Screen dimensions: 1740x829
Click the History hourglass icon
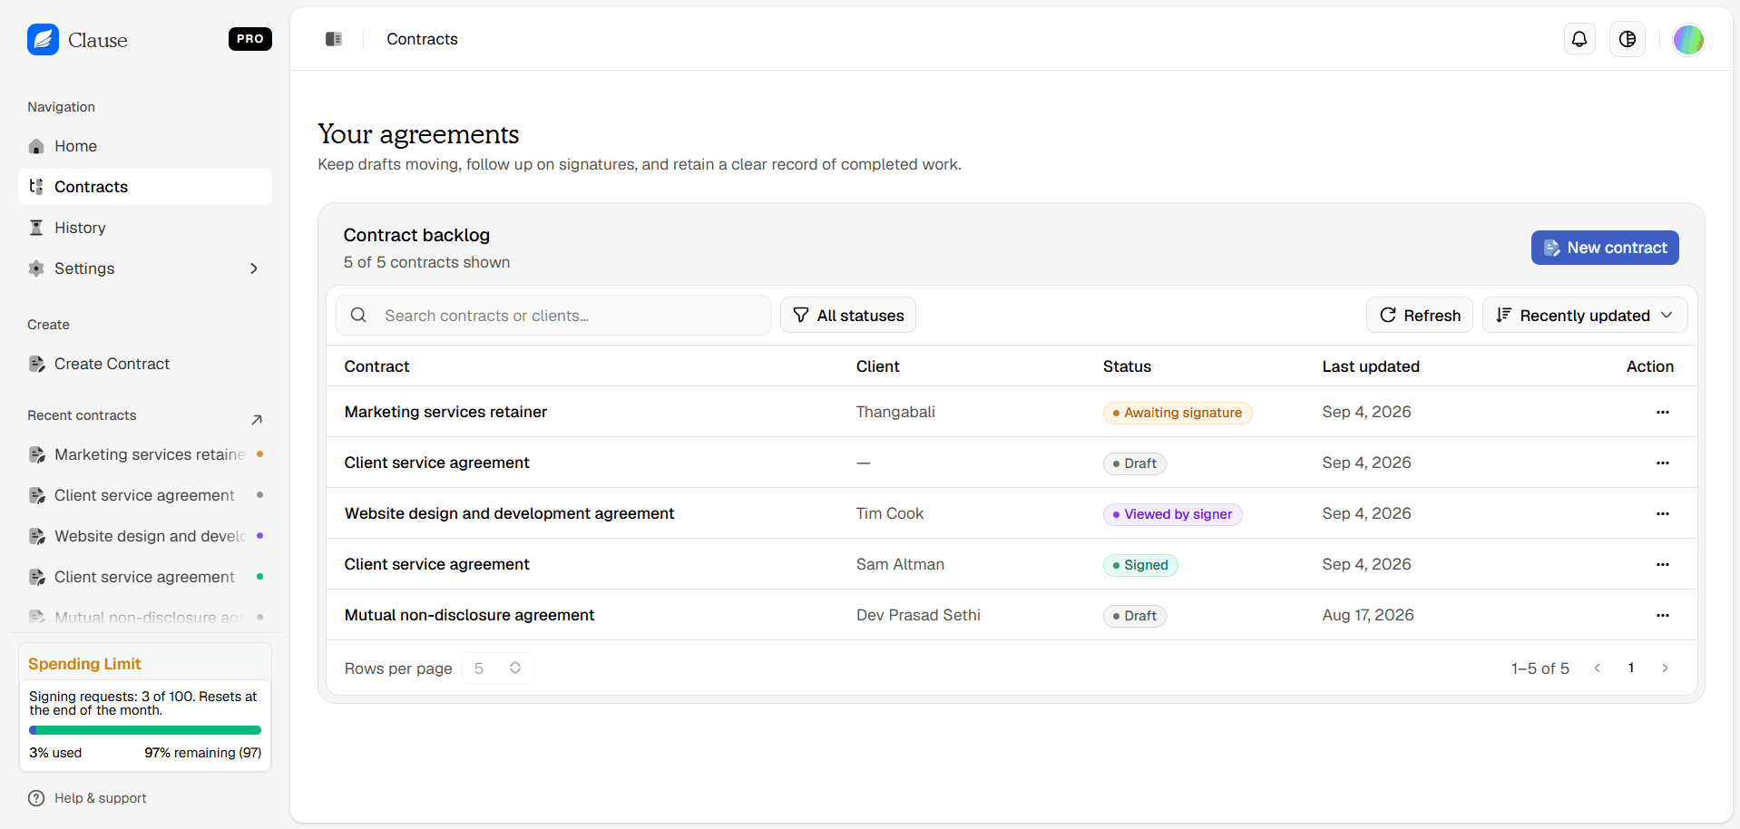coord(36,228)
